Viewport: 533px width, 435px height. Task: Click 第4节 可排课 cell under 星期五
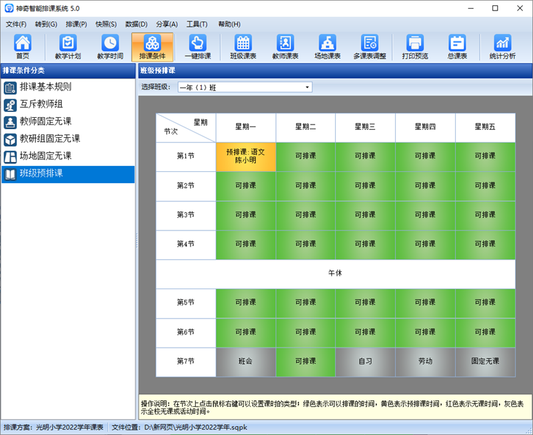pos(486,244)
